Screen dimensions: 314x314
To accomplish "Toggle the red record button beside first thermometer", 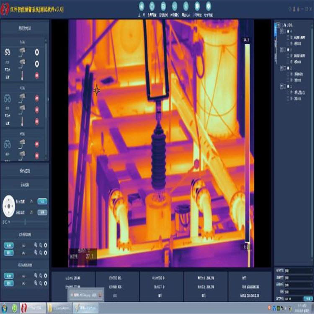I will [x=37, y=76].
